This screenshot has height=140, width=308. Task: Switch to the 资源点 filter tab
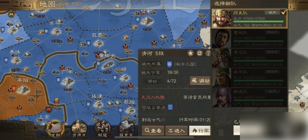pos(79,129)
